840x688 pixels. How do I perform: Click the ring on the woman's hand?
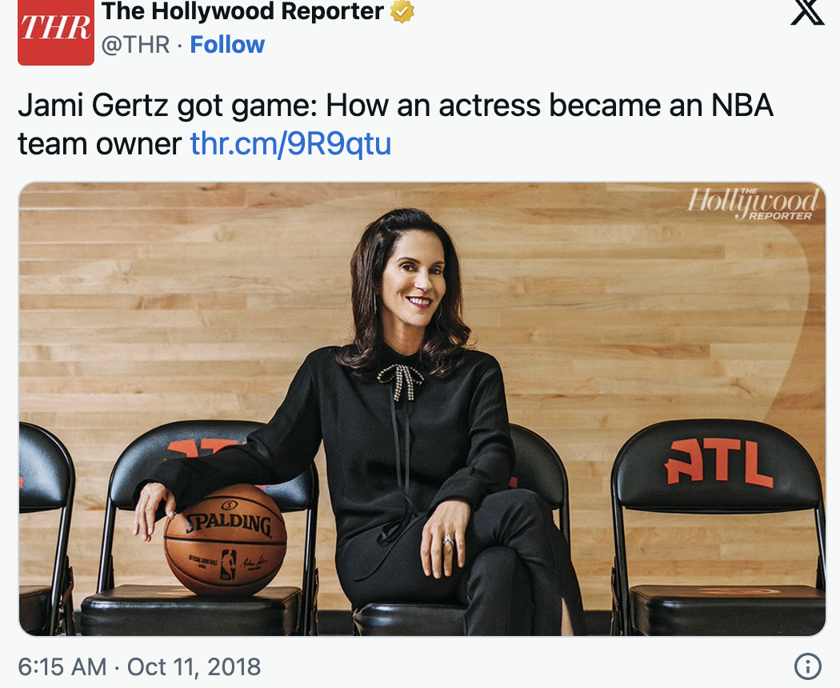pos(448,542)
